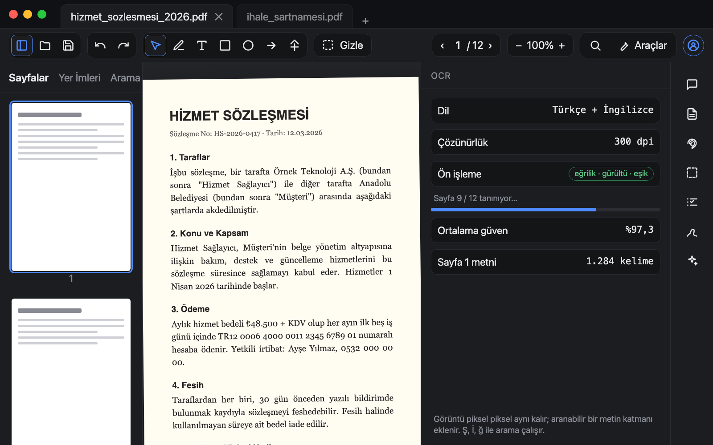Zoom in with the plus button
Viewport: 713px width, 445px height.
(x=561, y=45)
